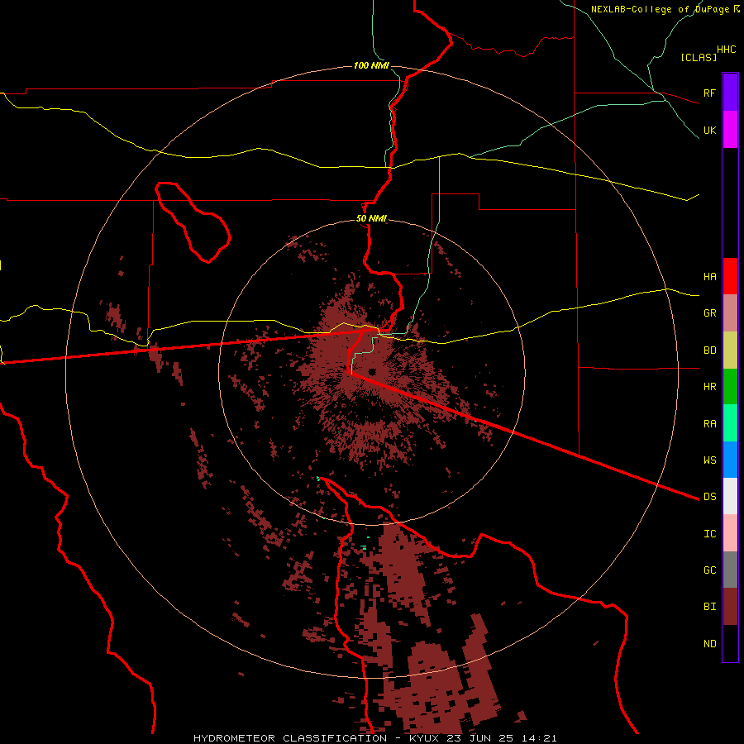Choose the GC gray legend swatch
Viewport: 744px width, 744px height.
click(730, 570)
